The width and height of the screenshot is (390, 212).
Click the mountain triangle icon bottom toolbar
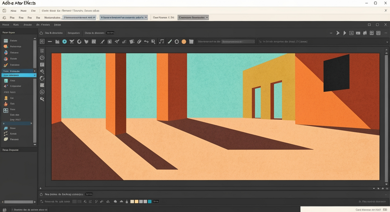click(121, 202)
